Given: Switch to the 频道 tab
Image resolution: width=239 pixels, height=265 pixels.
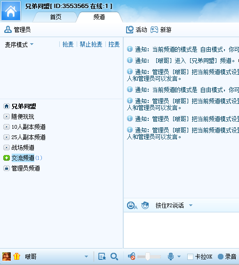Looking at the screenshot, I should [99, 17].
